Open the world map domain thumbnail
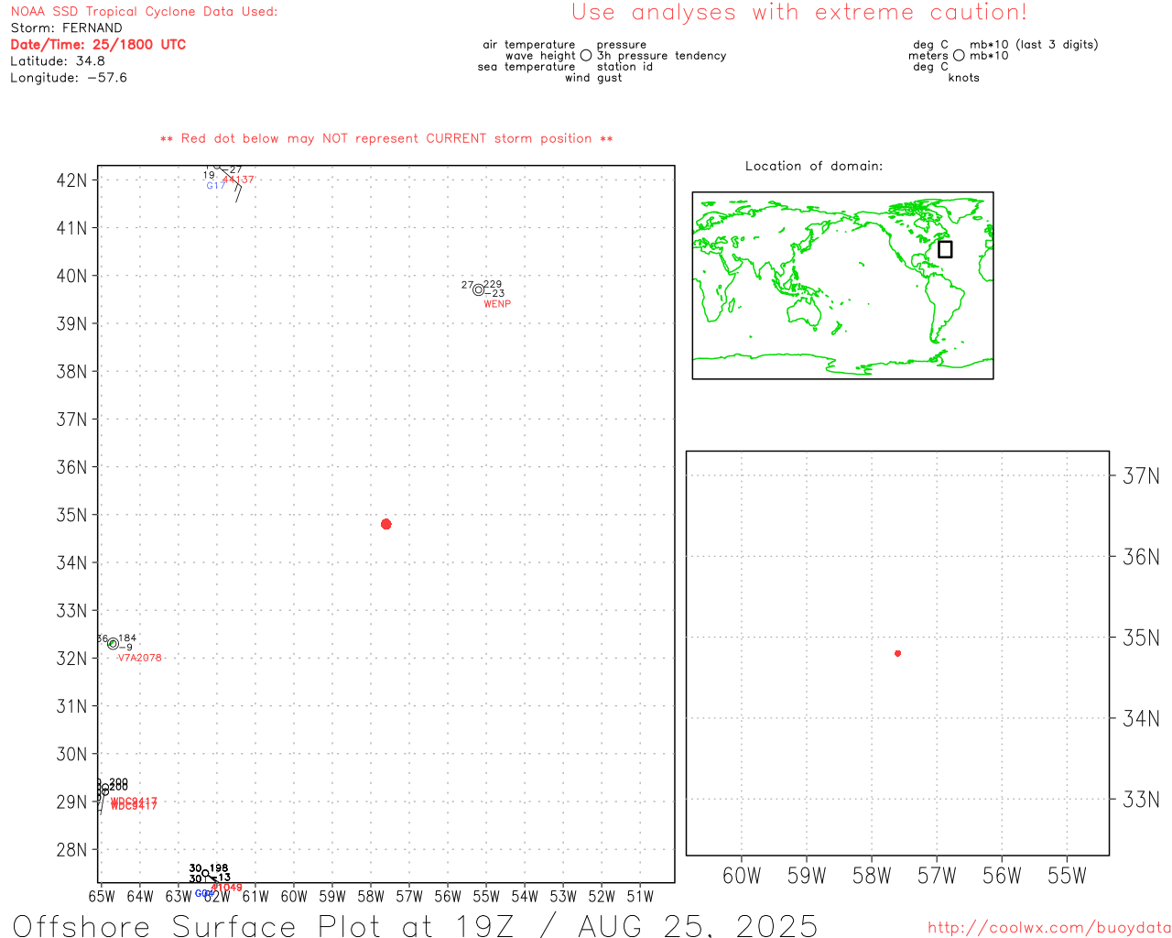The width and height of the screenshot is (1172, 938). 842,286
